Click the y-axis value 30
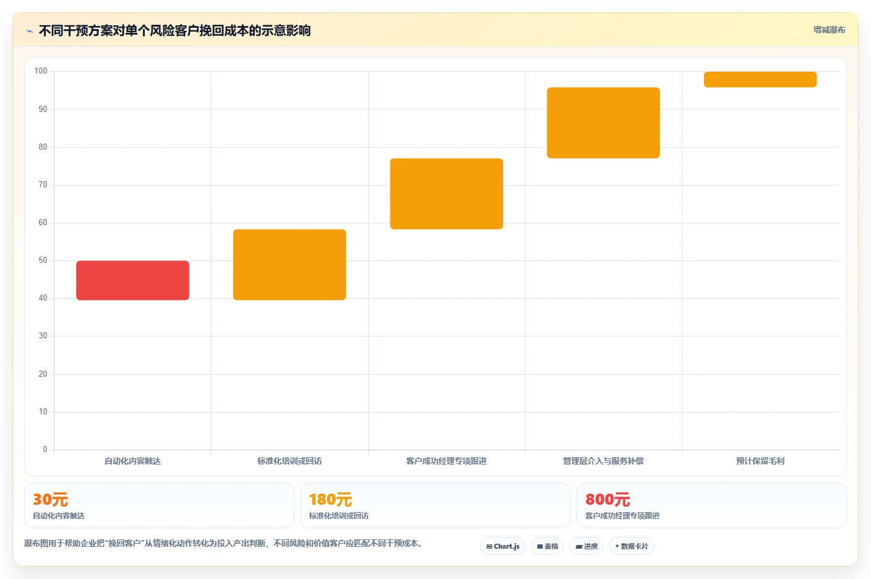The image size is (871, 579). pyautogui.click(x=43, y=335)
